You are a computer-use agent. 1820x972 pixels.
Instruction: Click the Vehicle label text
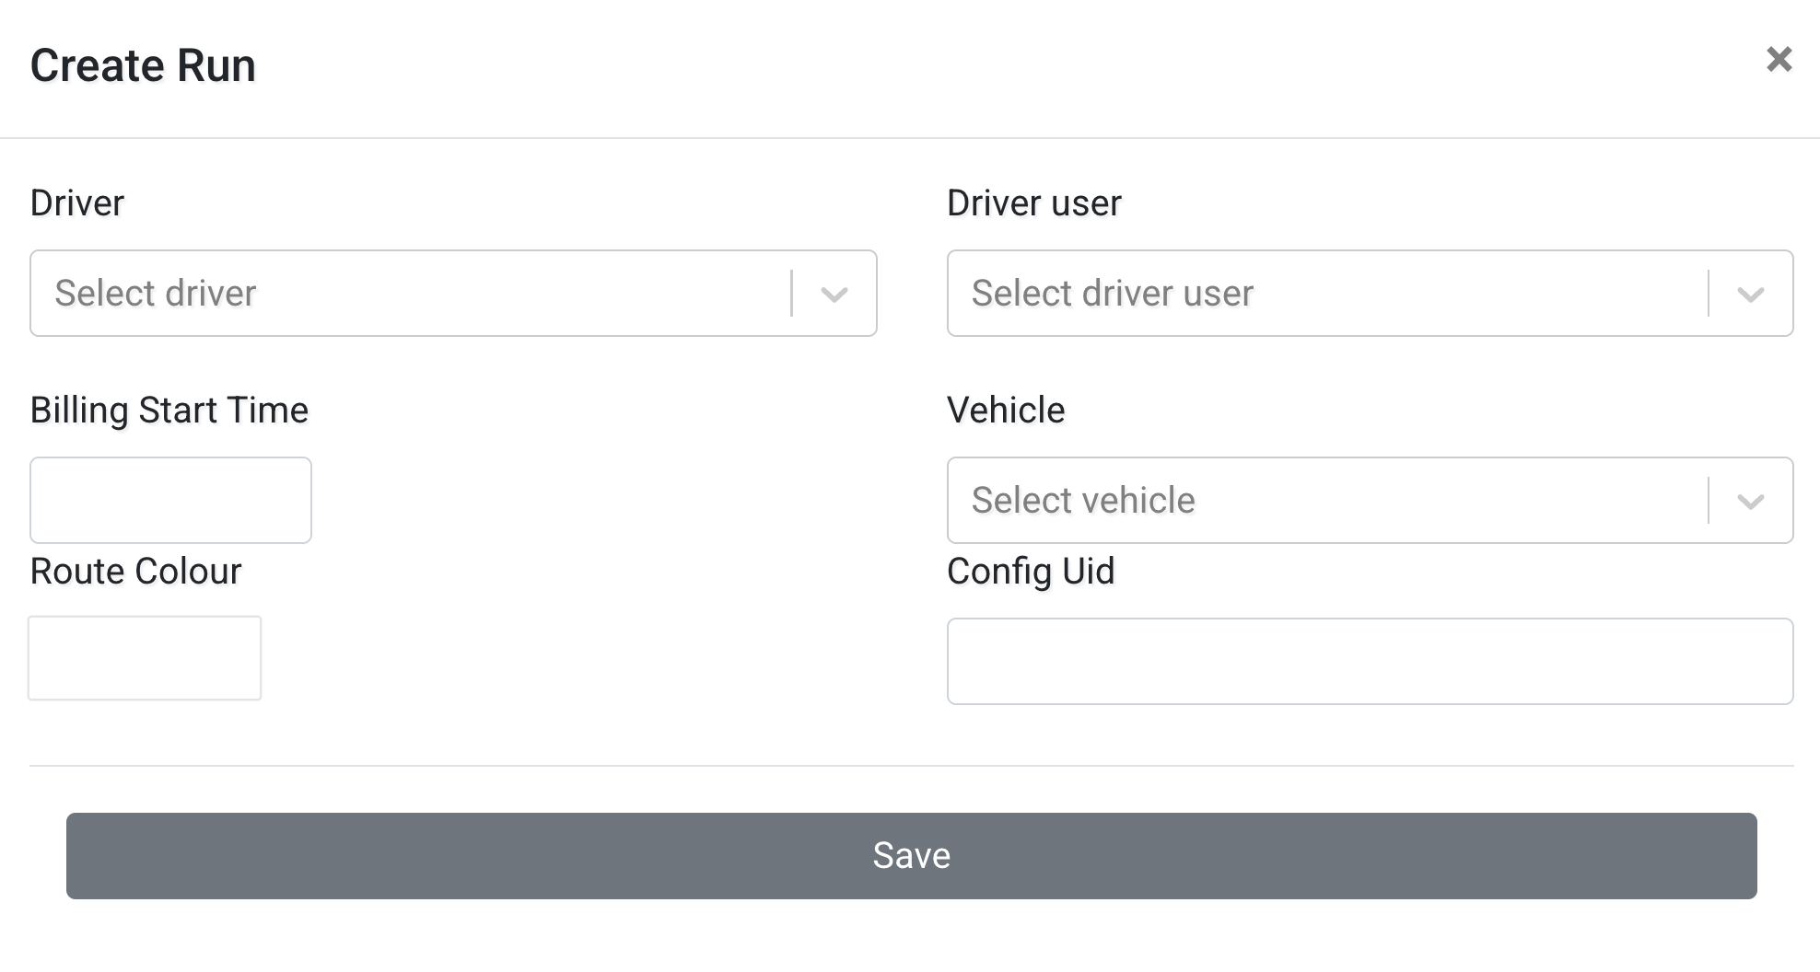point(1006,411)
